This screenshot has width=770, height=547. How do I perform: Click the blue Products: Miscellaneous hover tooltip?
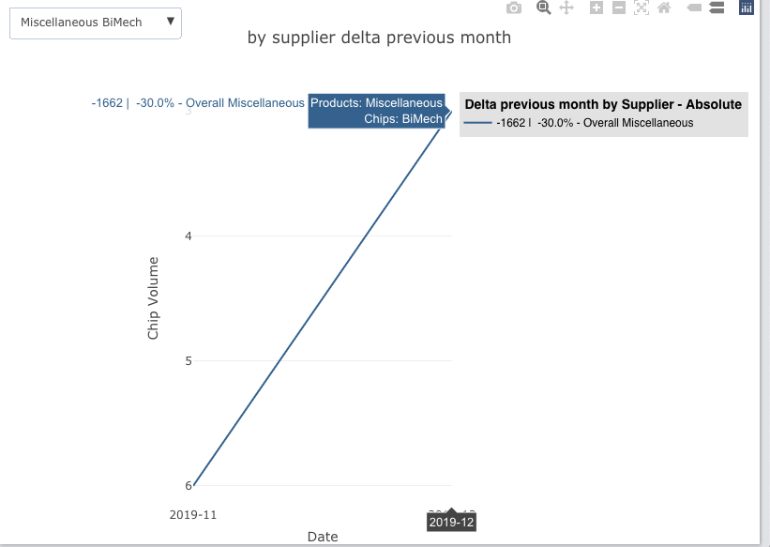click(x=377, y=111)
